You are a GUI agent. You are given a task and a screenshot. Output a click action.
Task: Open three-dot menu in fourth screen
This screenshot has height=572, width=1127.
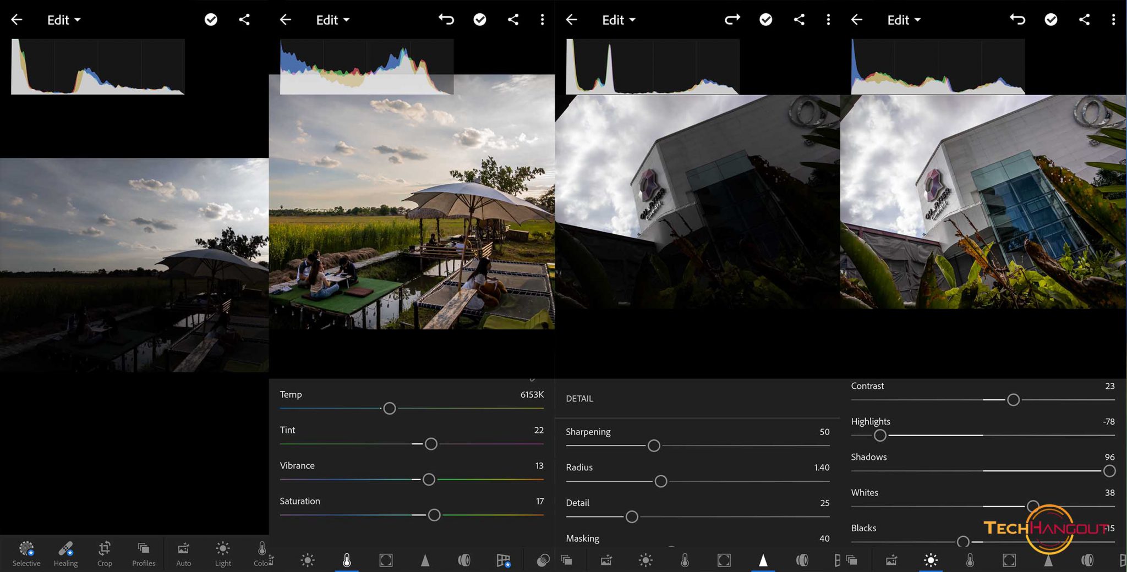click(x=1113, y=20)
